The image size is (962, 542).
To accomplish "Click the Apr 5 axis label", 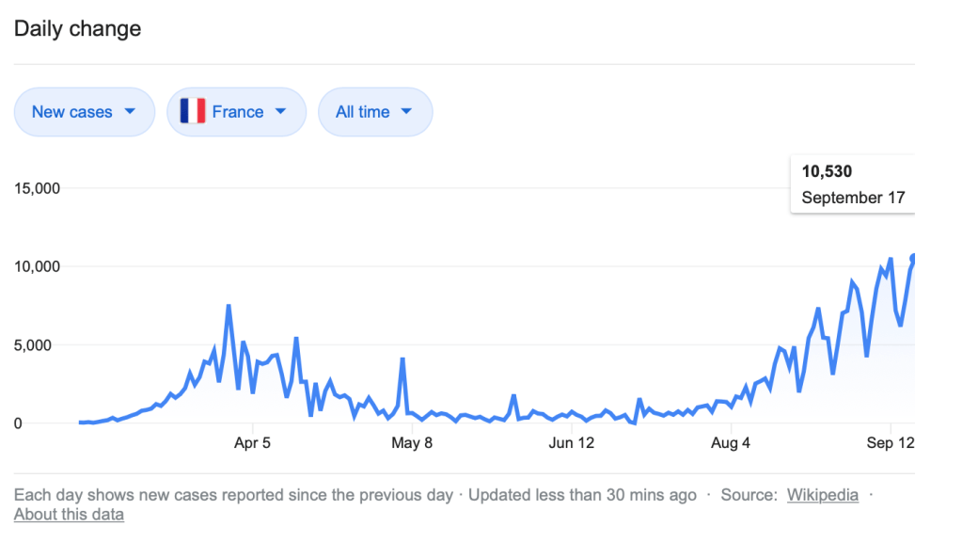I will (x=252, y=442).
